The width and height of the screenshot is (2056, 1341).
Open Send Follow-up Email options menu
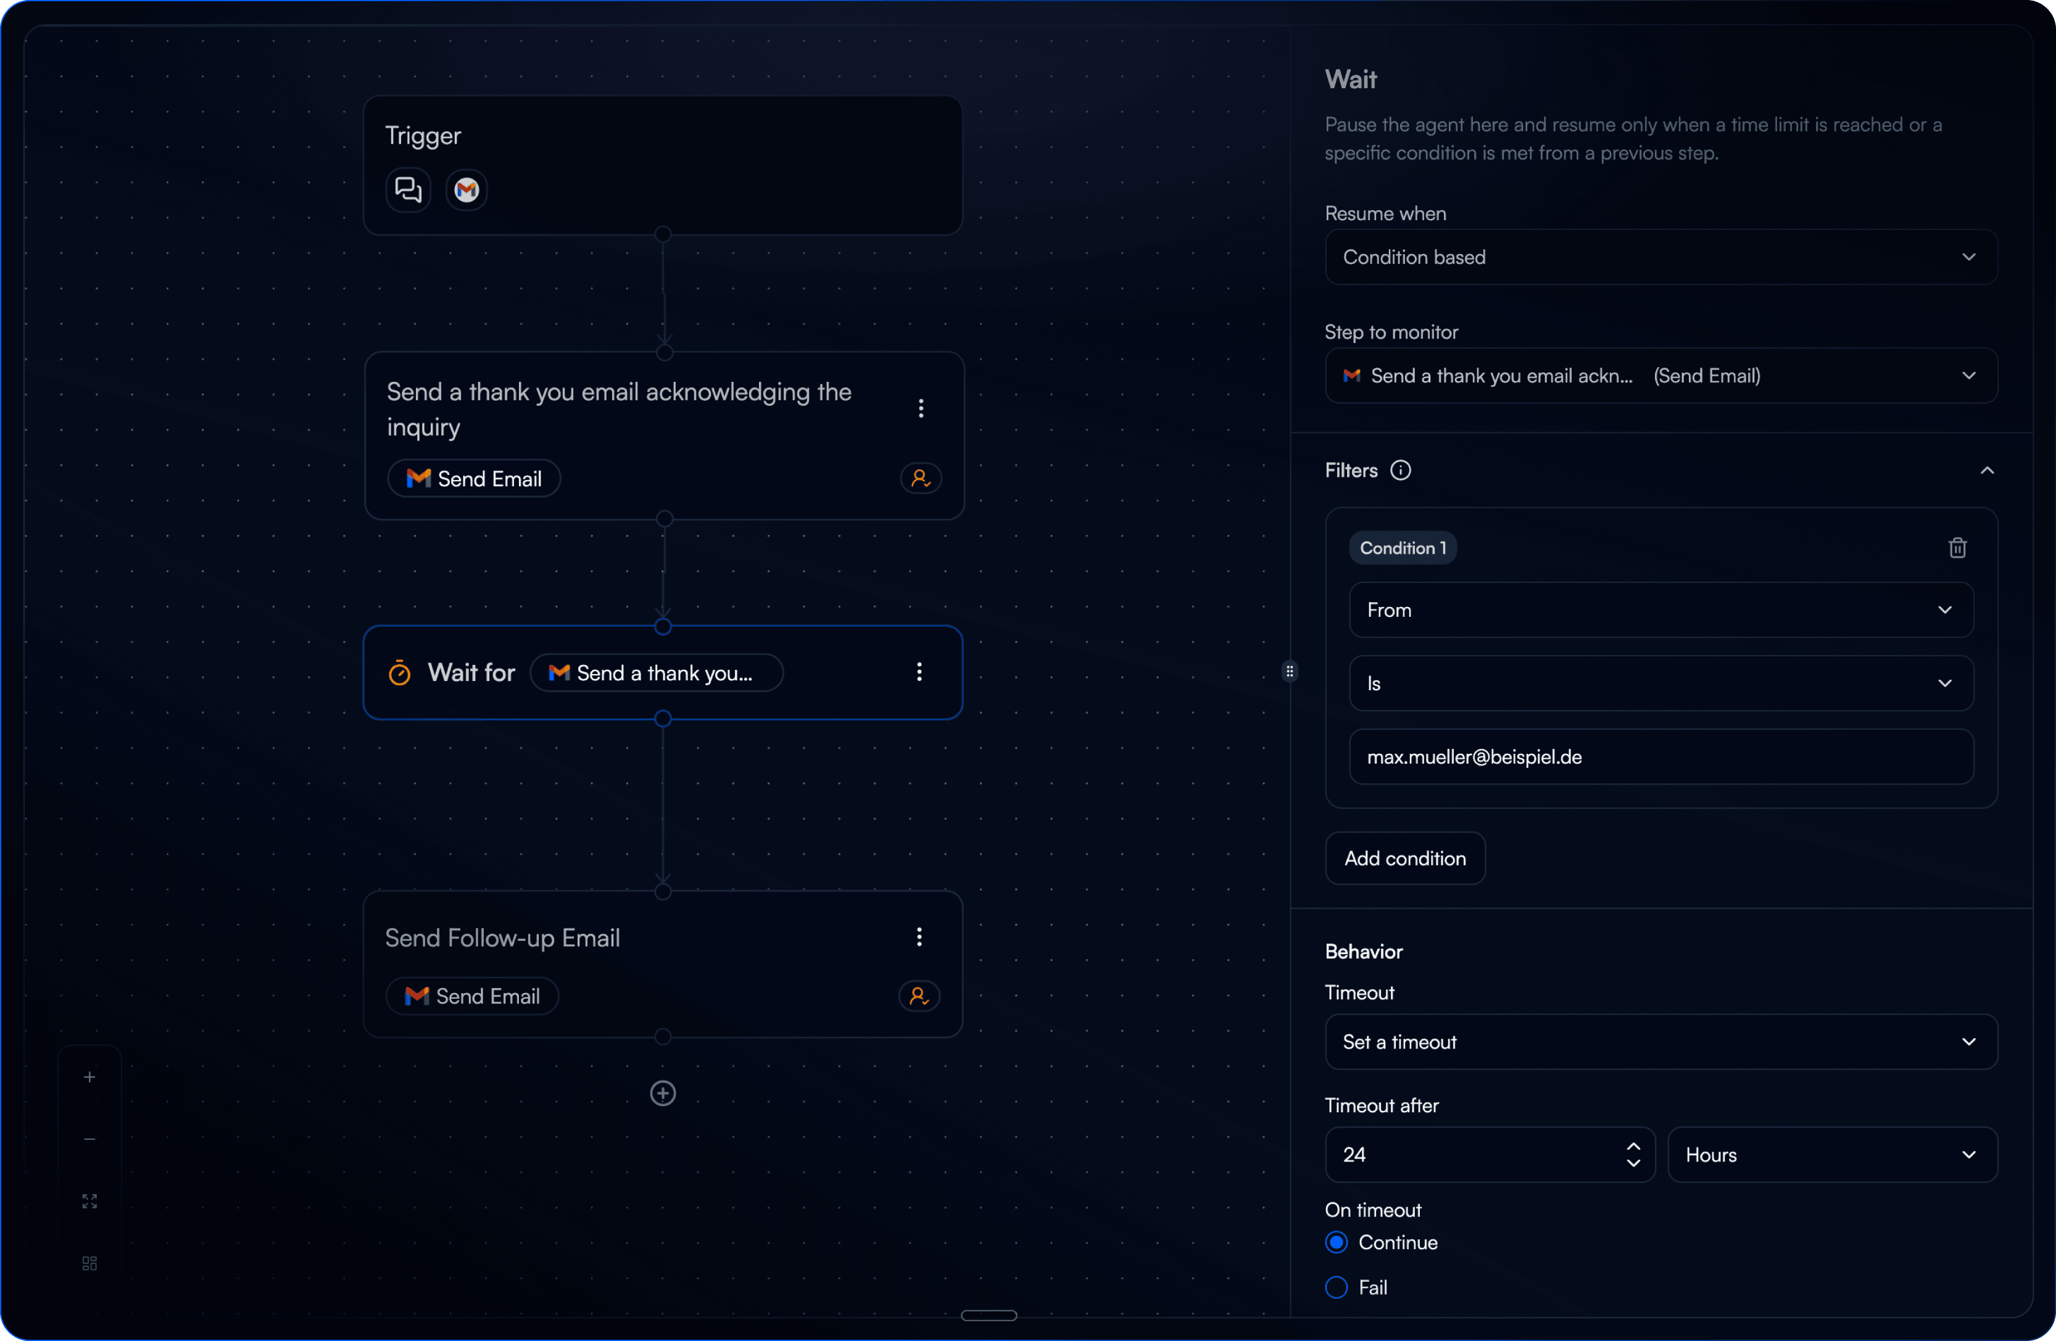pyautogui.click(x=919, y=937)
